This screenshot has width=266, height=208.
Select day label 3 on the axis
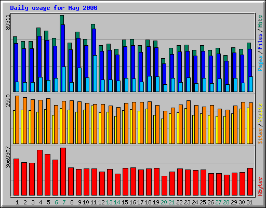point(33,202)
